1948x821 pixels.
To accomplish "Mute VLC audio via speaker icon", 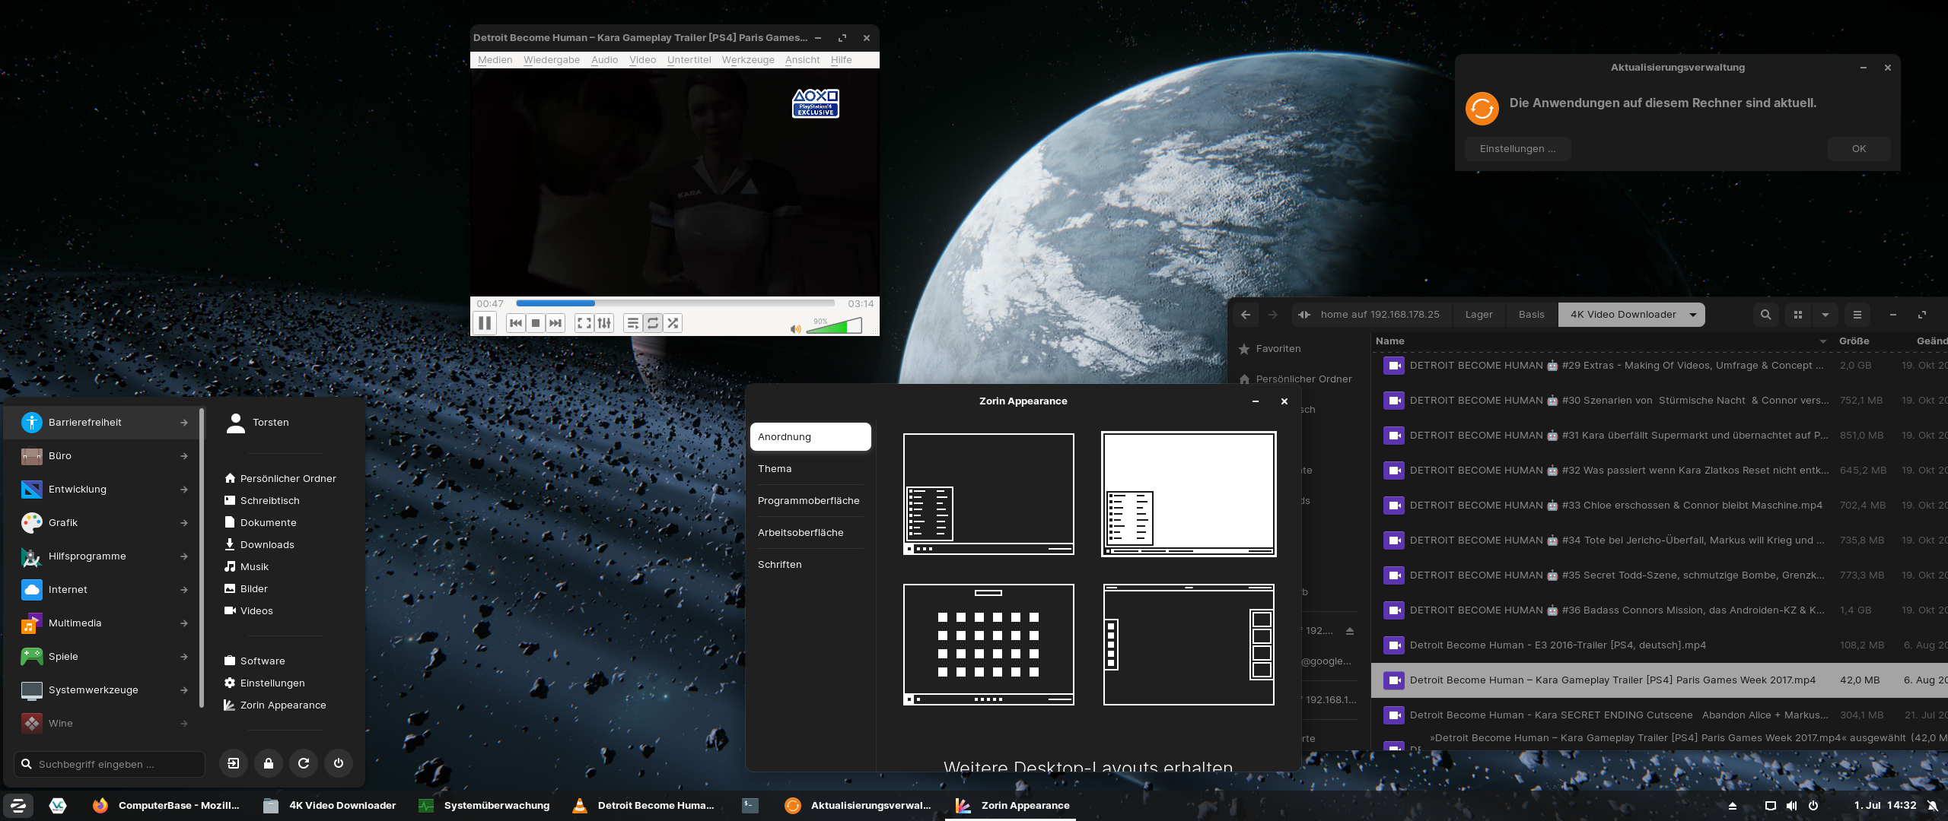I will (795, 329).
